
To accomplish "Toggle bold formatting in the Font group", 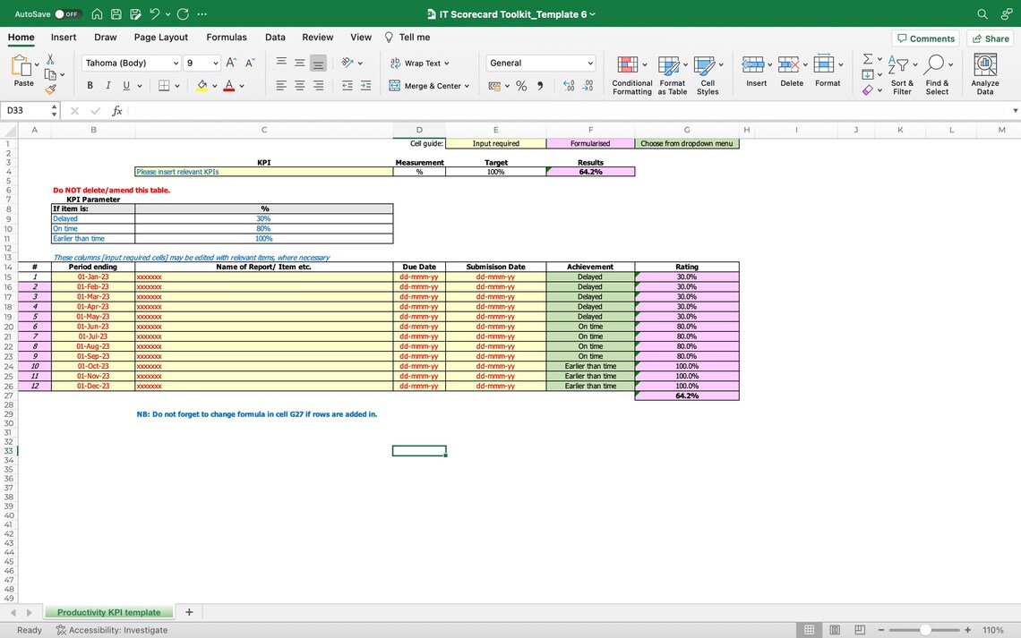I will pyautogui.click(x=90, y=85).
